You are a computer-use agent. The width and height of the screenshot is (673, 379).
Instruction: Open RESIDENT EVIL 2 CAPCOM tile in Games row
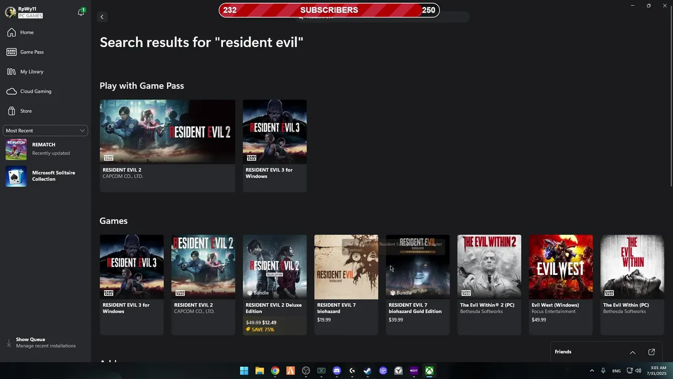pos(203,285)
